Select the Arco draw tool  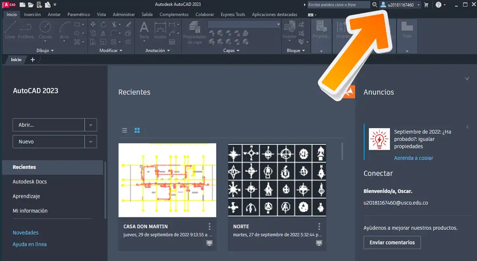64,29
